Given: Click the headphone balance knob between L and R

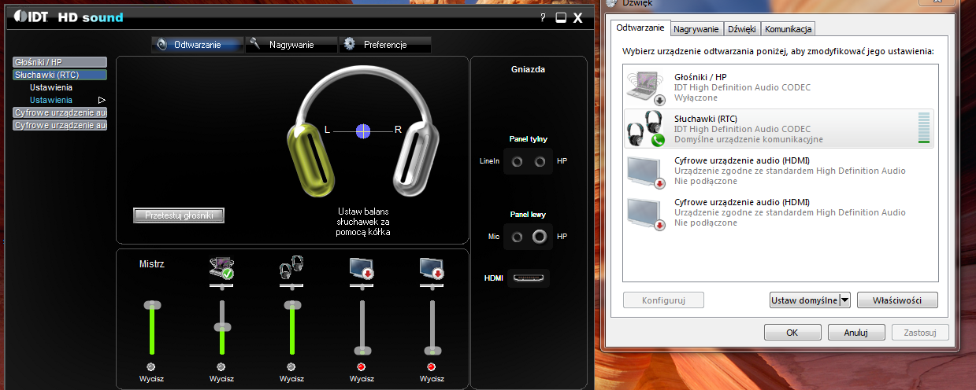Looking at the screenshot, I should coord(362,131).
